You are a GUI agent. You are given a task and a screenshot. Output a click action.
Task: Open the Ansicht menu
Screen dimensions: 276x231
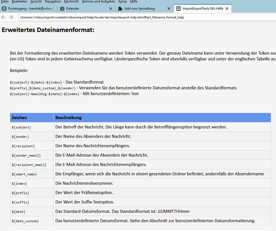36,1
